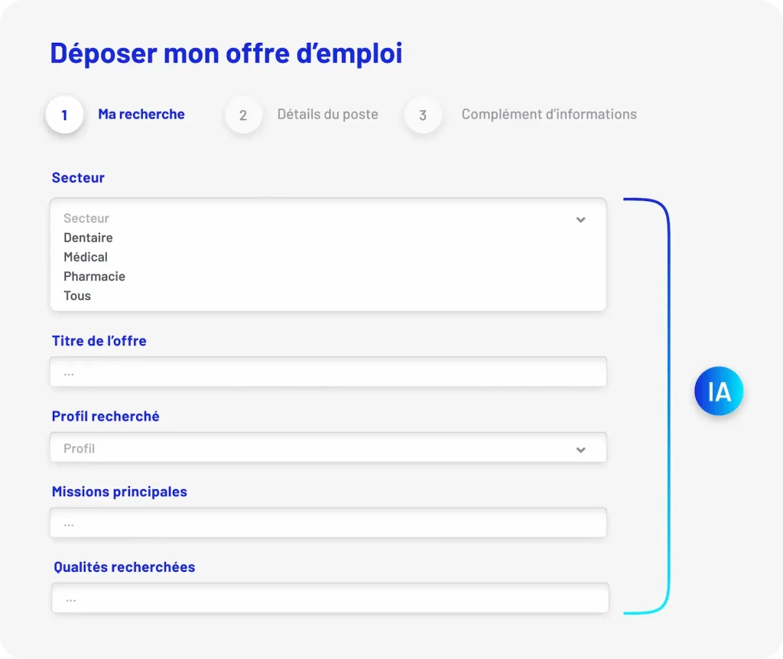The height and width of the screenshot is (659, 783).
Task: Click the Missions principales label
Action: (120, 492)
